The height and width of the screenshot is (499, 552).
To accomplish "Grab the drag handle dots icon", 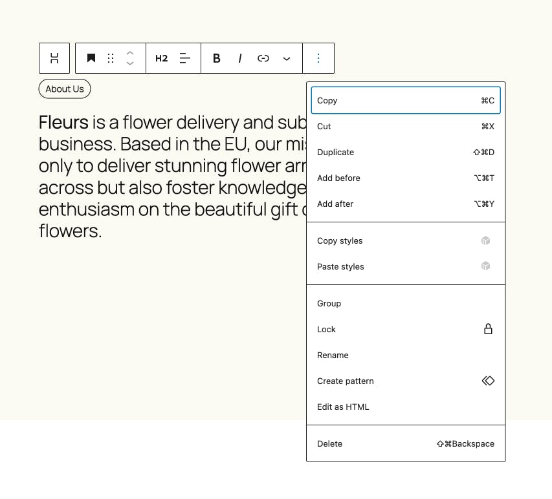I will click(111, 58).
